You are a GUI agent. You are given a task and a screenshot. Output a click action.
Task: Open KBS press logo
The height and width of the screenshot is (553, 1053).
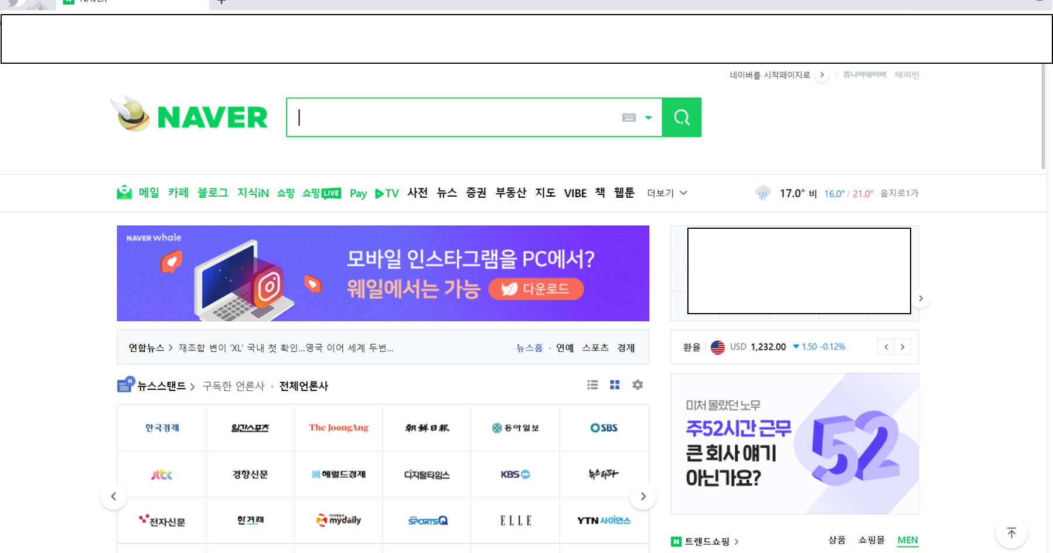516,475
